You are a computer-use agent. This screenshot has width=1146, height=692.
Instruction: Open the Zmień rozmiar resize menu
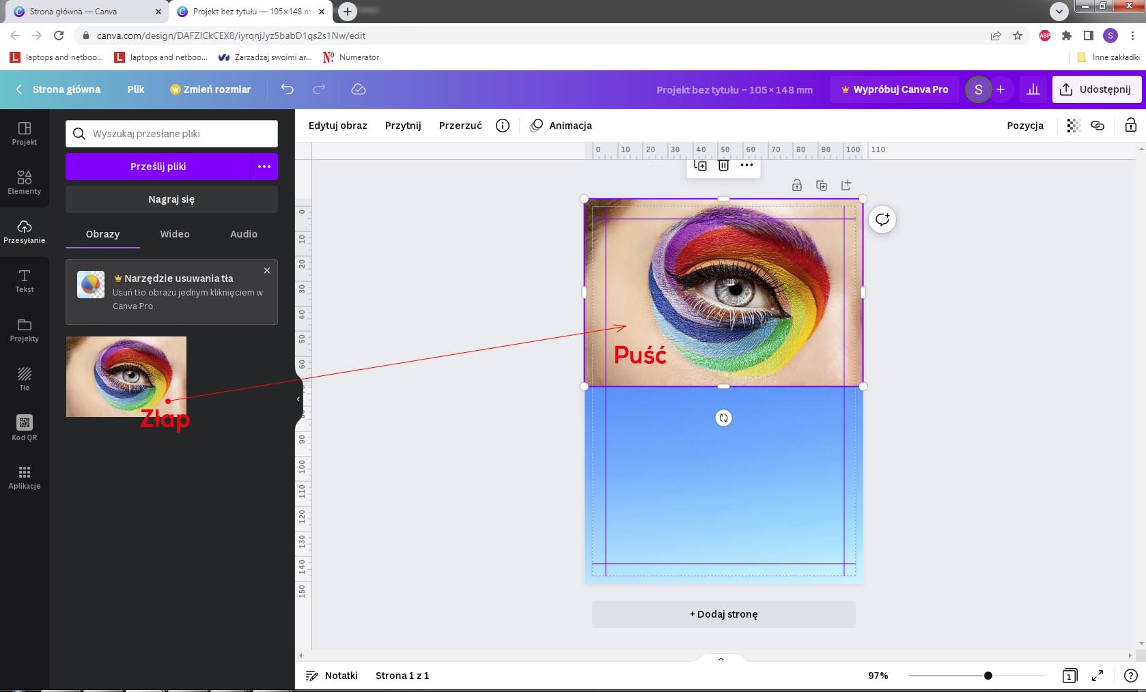(x=210, y=89)
